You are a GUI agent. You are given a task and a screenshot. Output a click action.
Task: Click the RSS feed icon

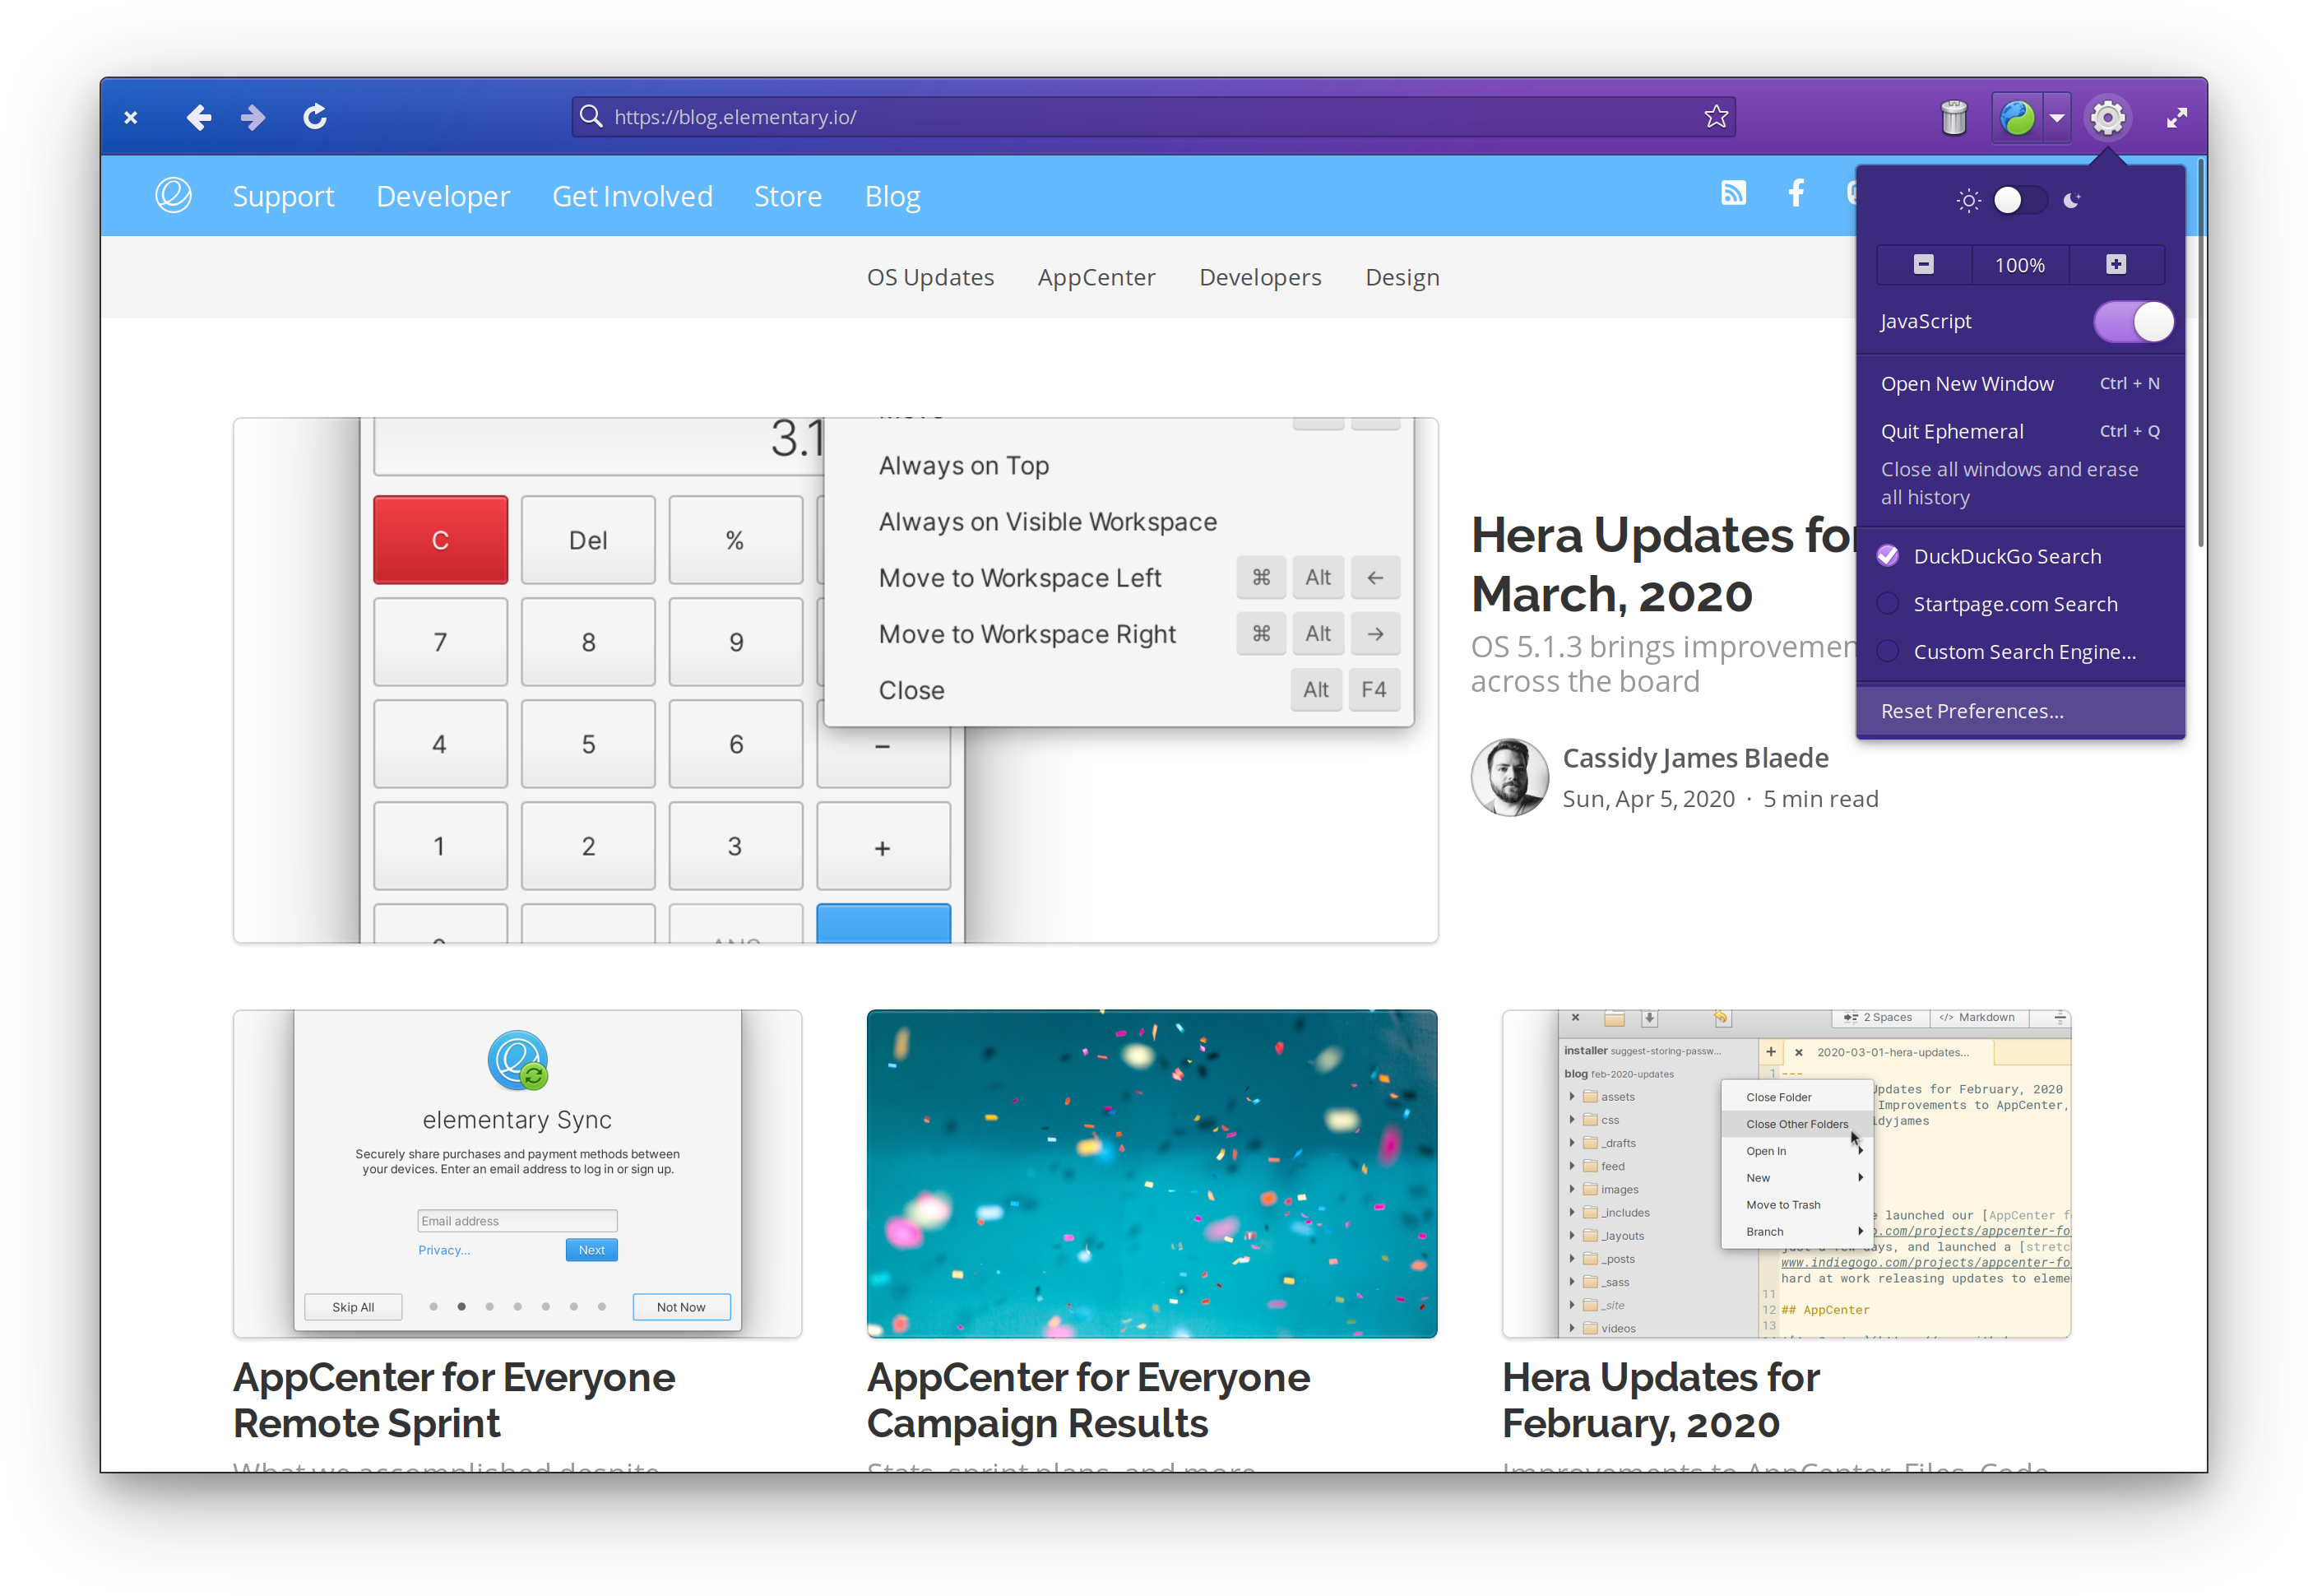click(1735, 195)
